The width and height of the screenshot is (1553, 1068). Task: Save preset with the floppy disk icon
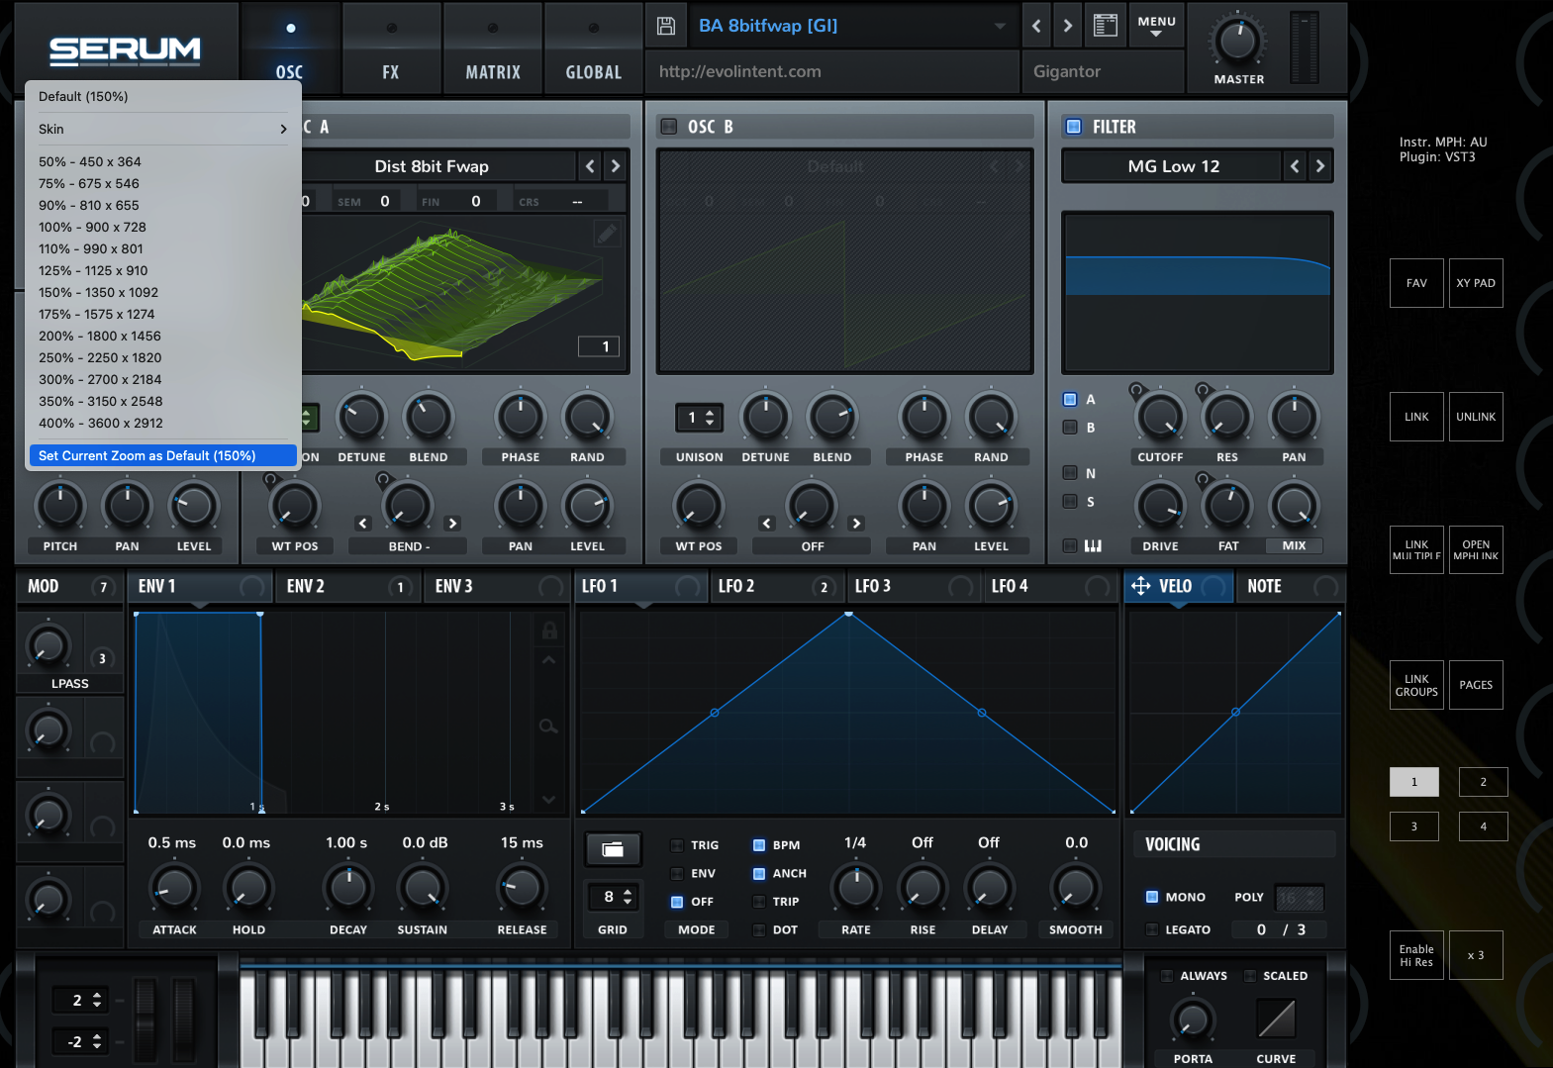point(666,26)
